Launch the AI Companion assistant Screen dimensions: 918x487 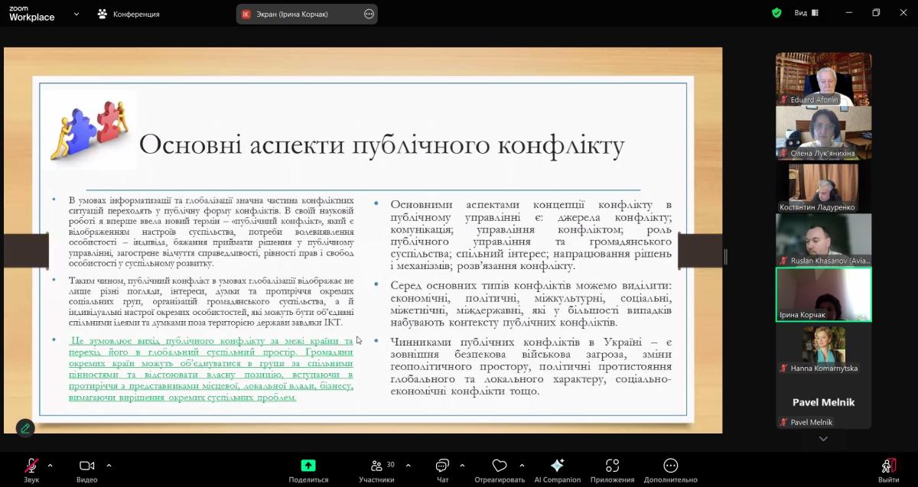pos(558,469)
